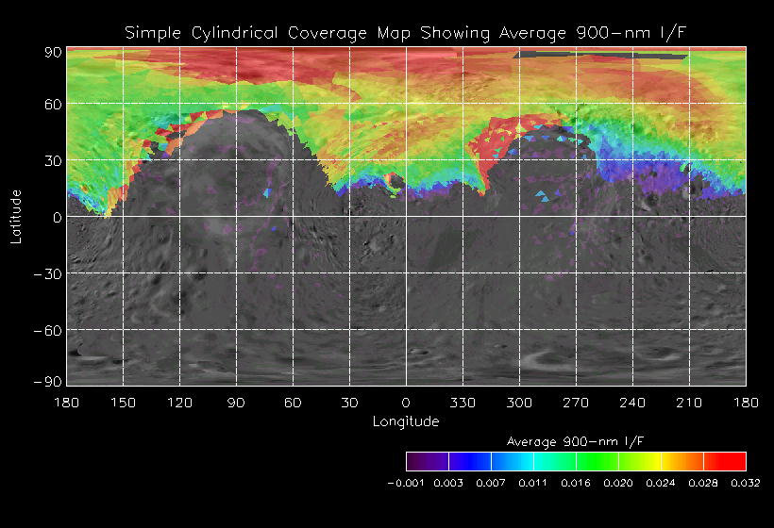774x528 pixels.
Task: Click the 90 longitude tick label
Action: point(236,403)
